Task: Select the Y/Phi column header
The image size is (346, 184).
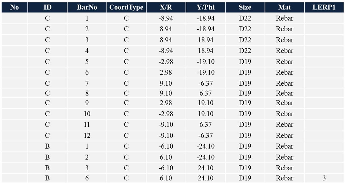Action: click(x=206, y=8)
